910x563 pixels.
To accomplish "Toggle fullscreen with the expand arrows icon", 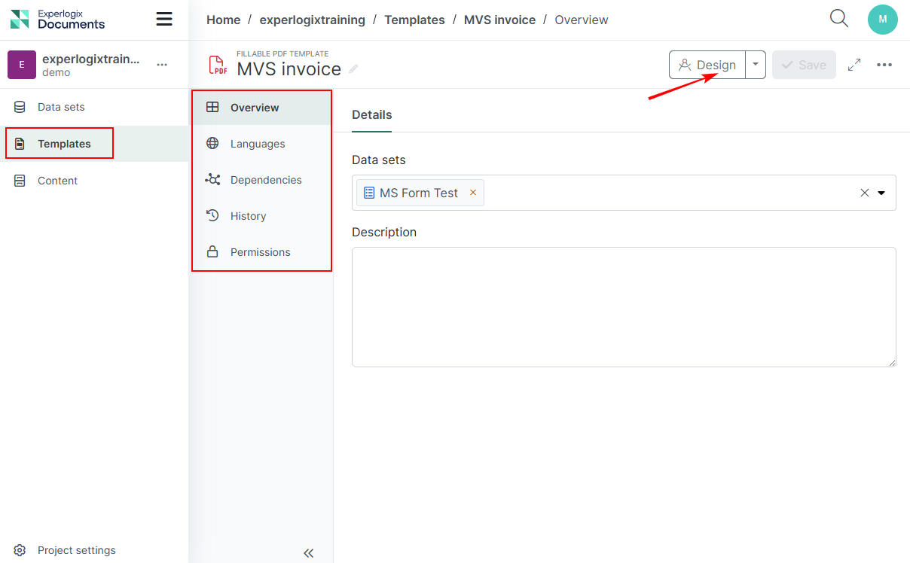I will (854, 65).
